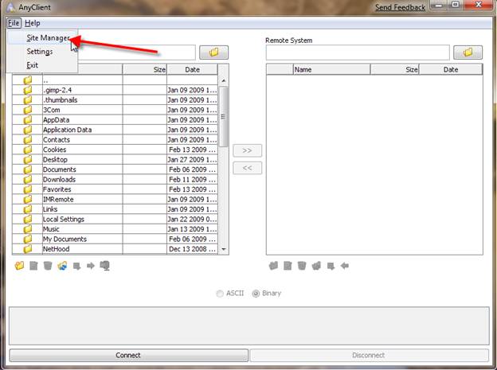The width and height of the screenshot is (497, 370).
Task: Click the remote delete trash icon
Action: [x=302, y=266]
